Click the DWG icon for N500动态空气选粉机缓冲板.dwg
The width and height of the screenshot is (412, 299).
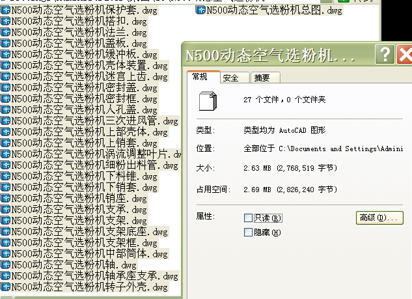[5, 54]
